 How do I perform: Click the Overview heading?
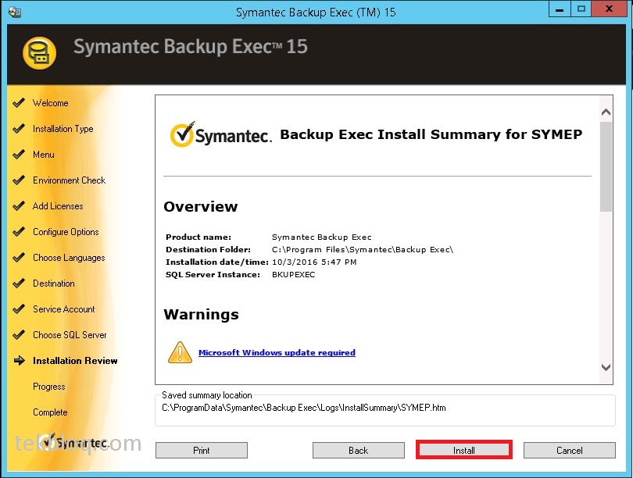point(201,206)
